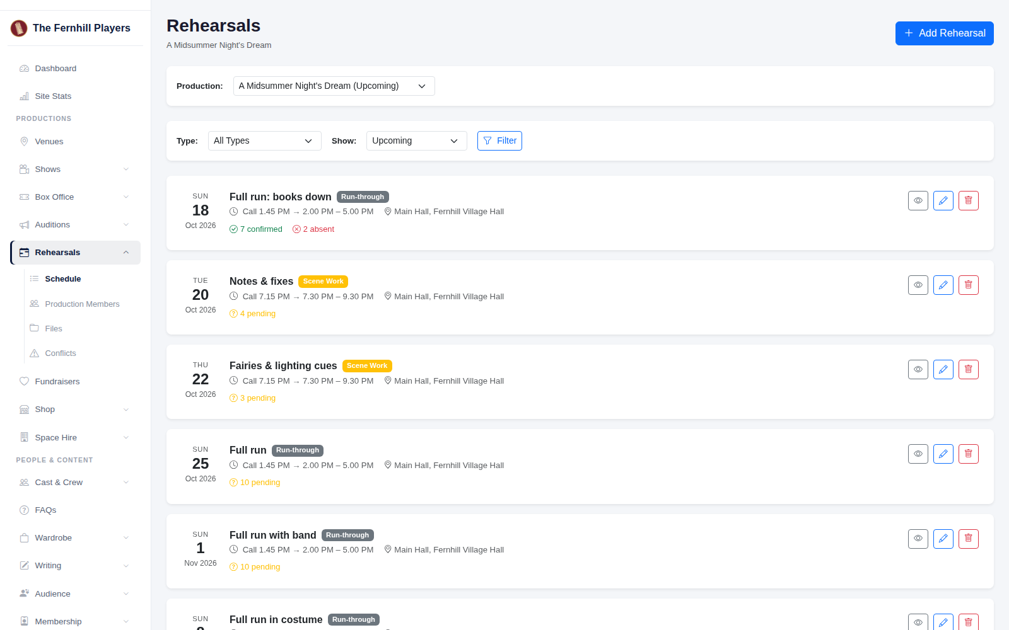Screen dimensions: 1009x630
Task: Open the All Types dropdown
Action: coord(264,140)
